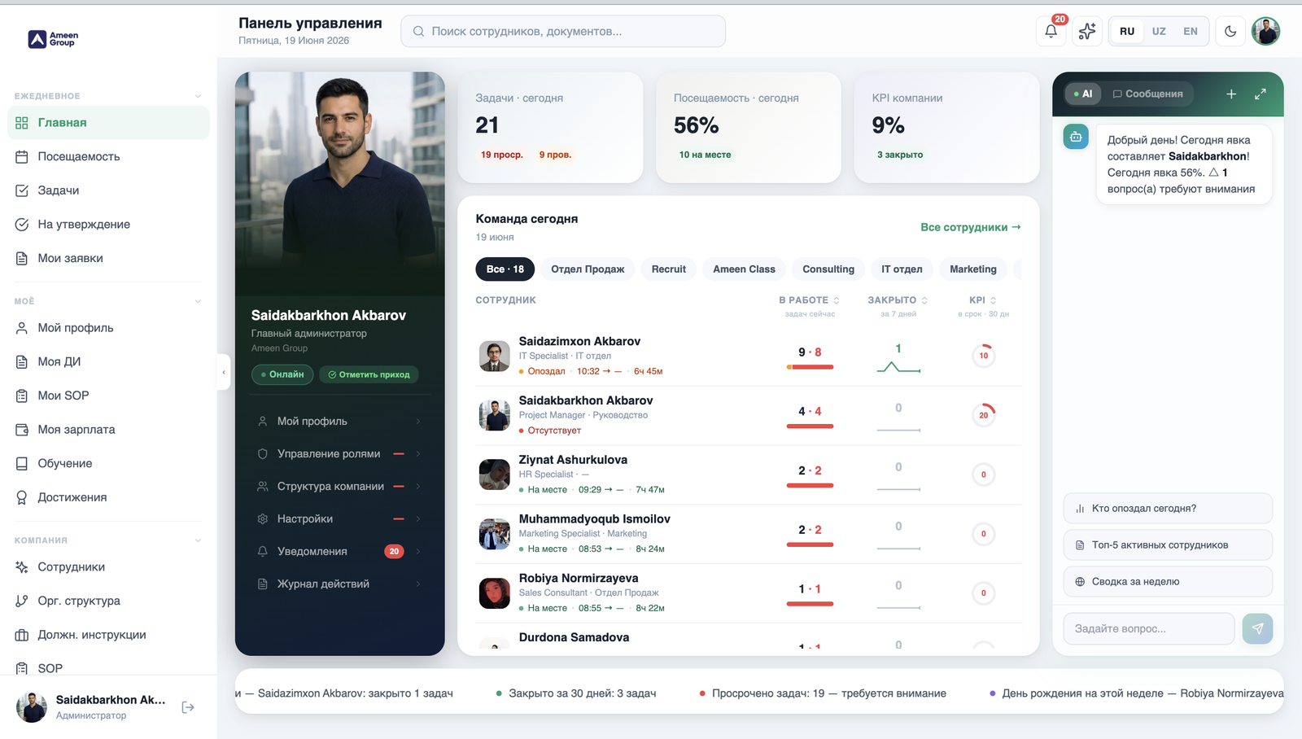Collapse the МОЁ sidebar section

click(x=198, y=301)
